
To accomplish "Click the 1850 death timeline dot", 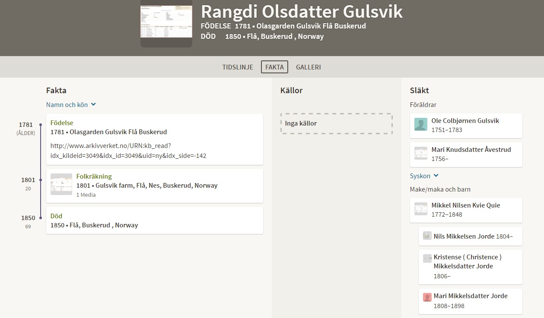I will [41, 218].
